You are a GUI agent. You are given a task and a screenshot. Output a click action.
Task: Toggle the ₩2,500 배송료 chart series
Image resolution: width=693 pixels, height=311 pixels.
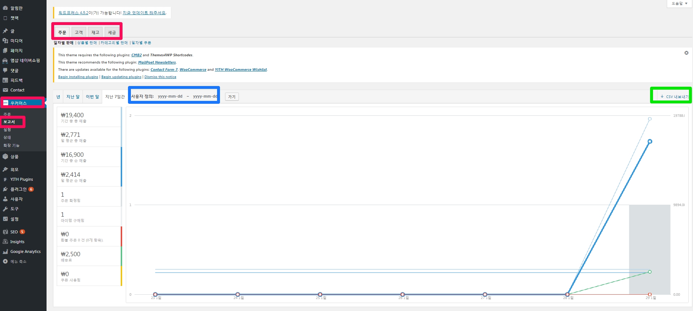pos(89,256)
